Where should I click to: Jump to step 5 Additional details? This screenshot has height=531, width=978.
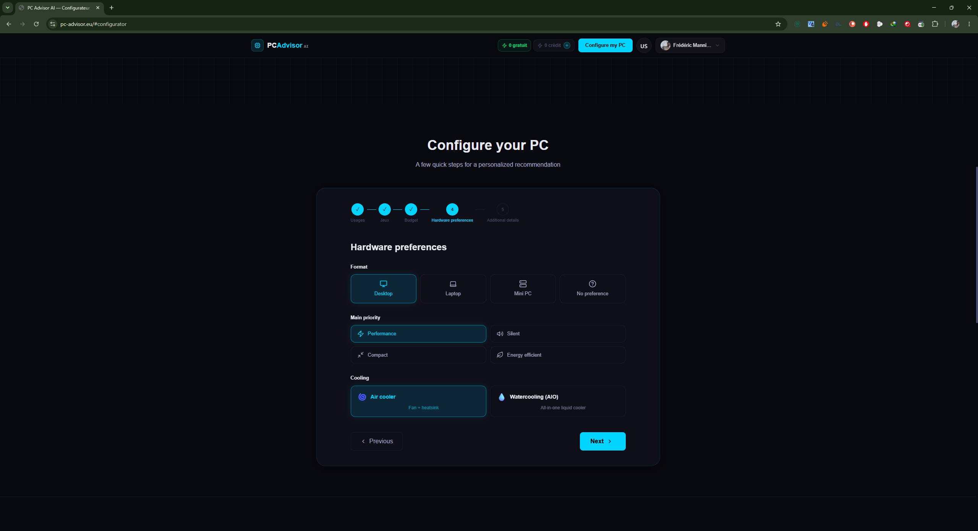pos(503,209)
